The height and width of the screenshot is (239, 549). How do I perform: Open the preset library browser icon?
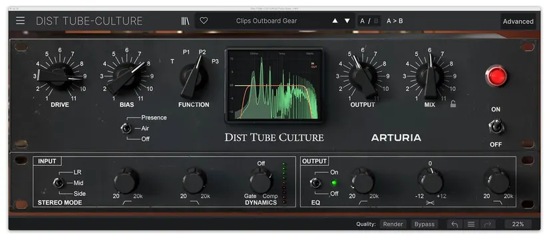(185, 21)
